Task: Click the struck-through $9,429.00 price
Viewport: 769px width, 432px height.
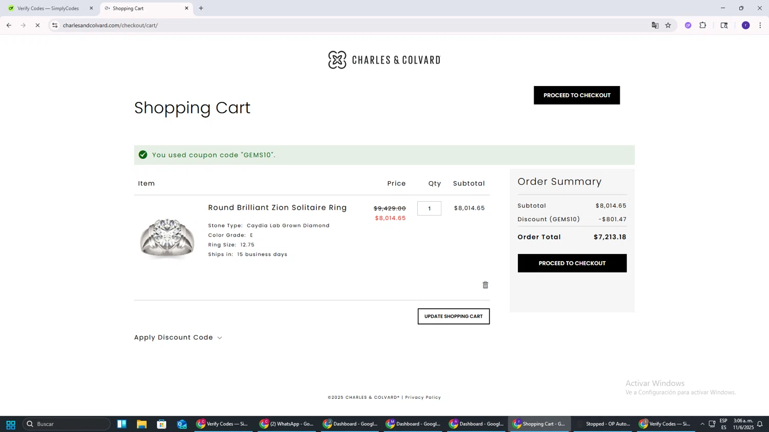Action: click(390, 208)
